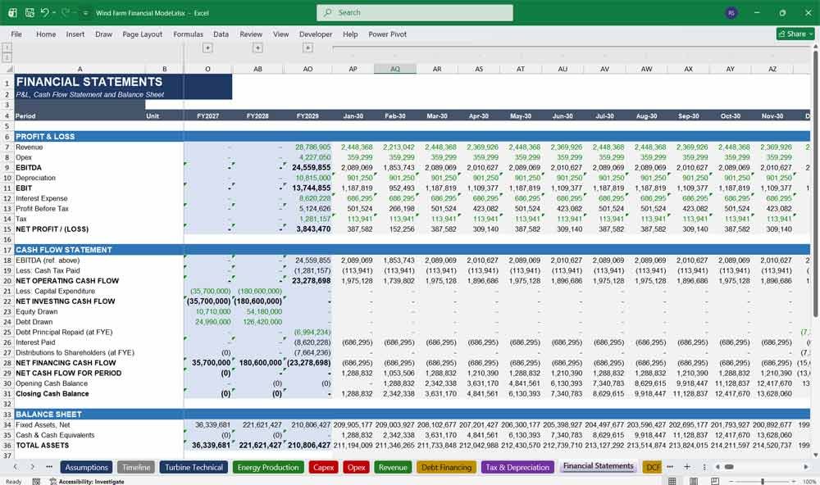
Task: Open the Review ribbon tab
Action: coord(251,34)
